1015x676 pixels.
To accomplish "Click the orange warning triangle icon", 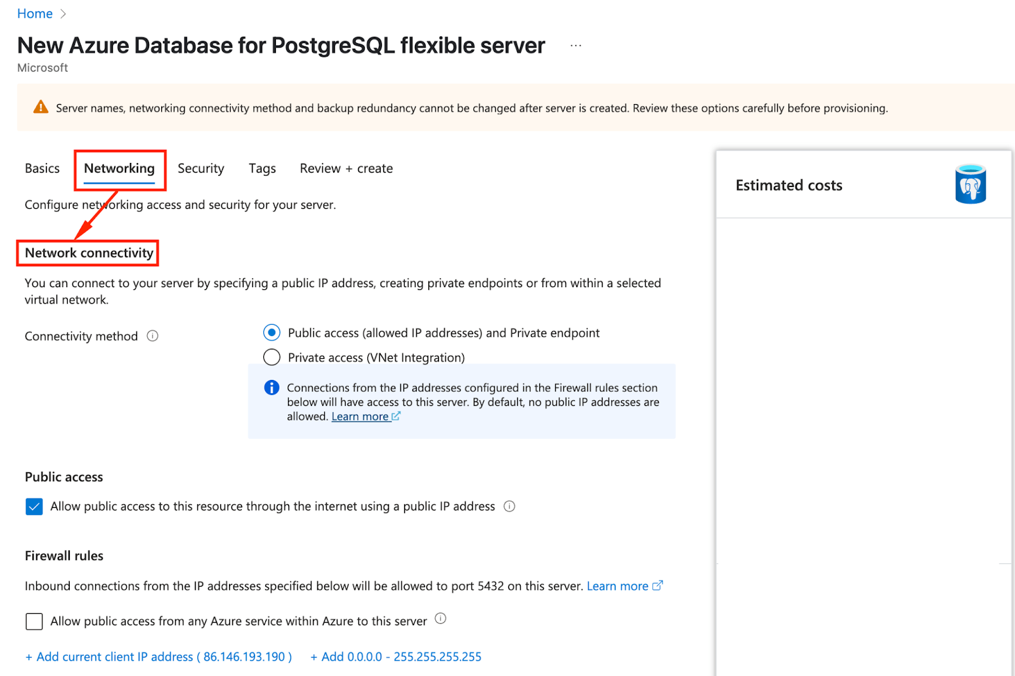I will (41, 107).
